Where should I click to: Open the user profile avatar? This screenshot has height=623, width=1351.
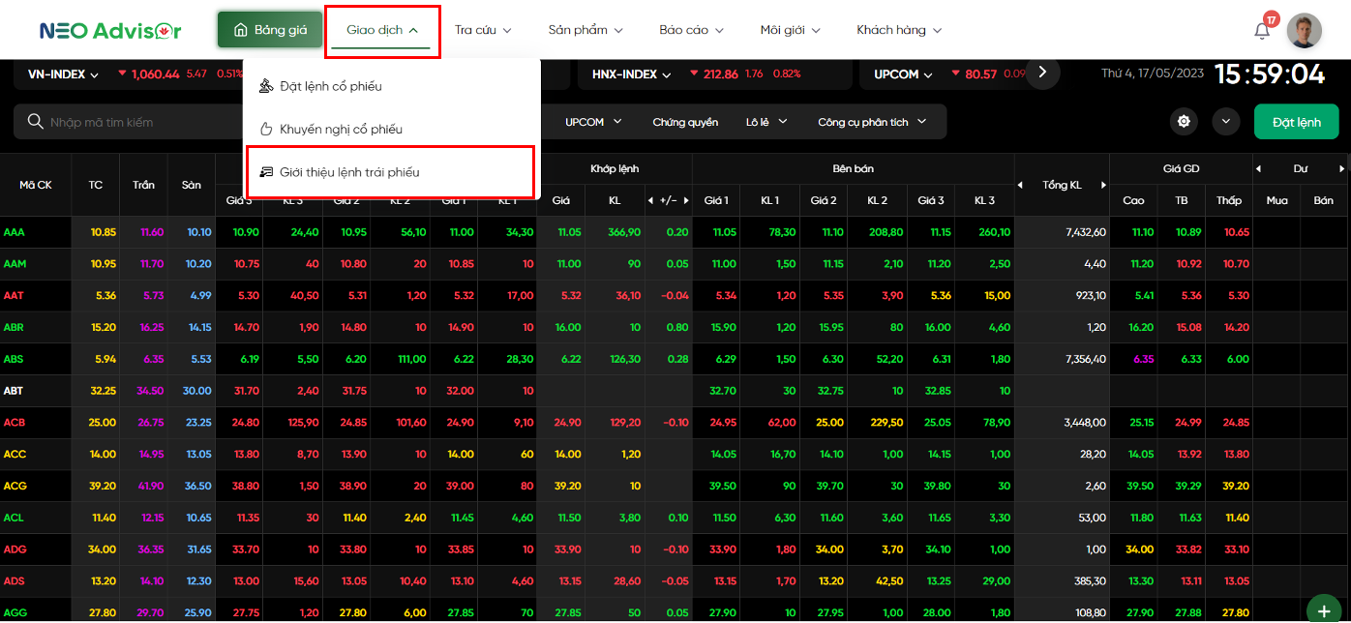coord(1304,31)
